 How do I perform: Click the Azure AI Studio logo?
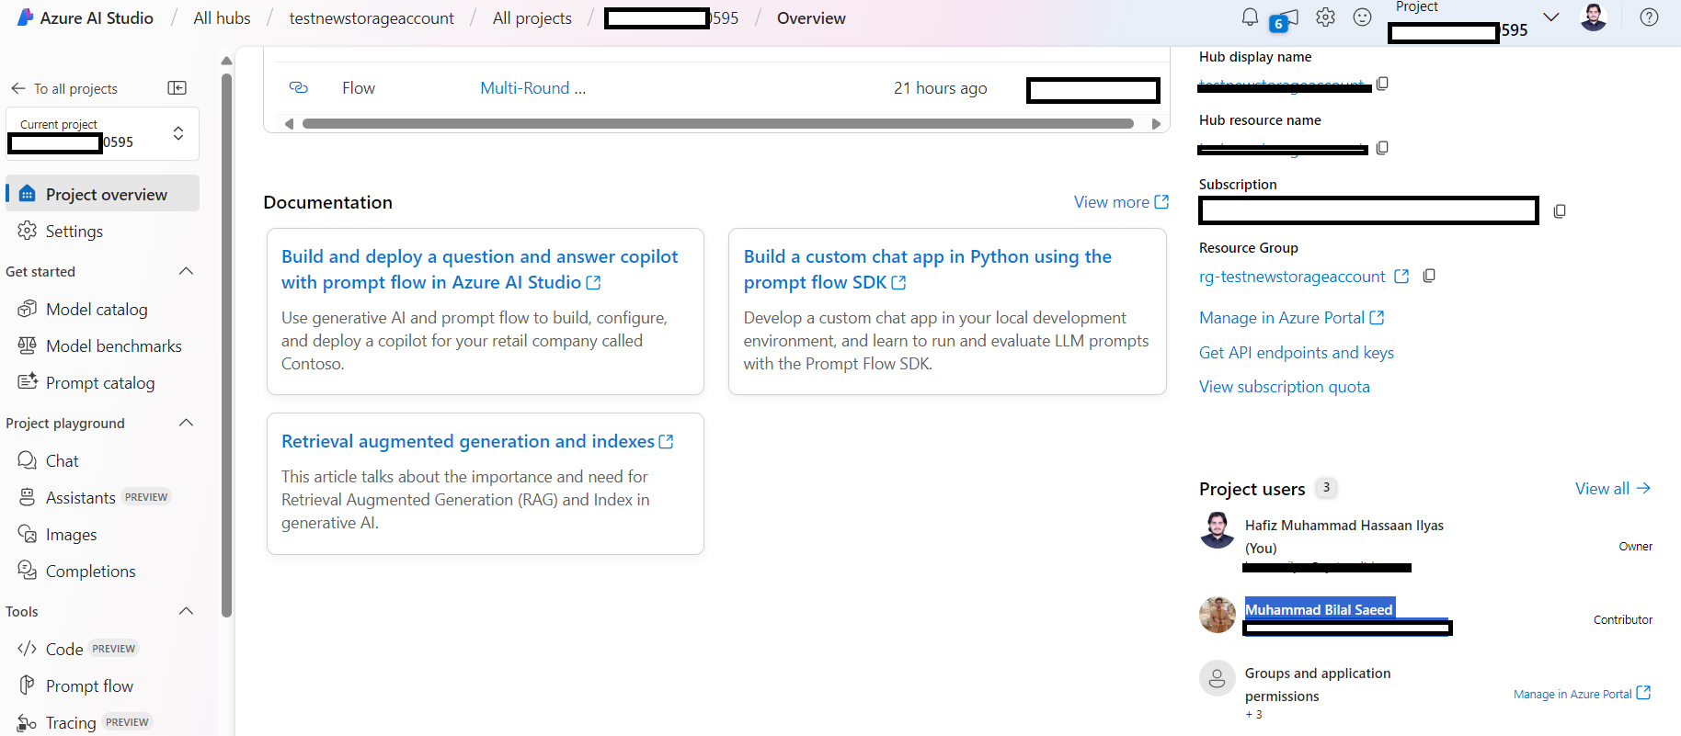point(26,17)
